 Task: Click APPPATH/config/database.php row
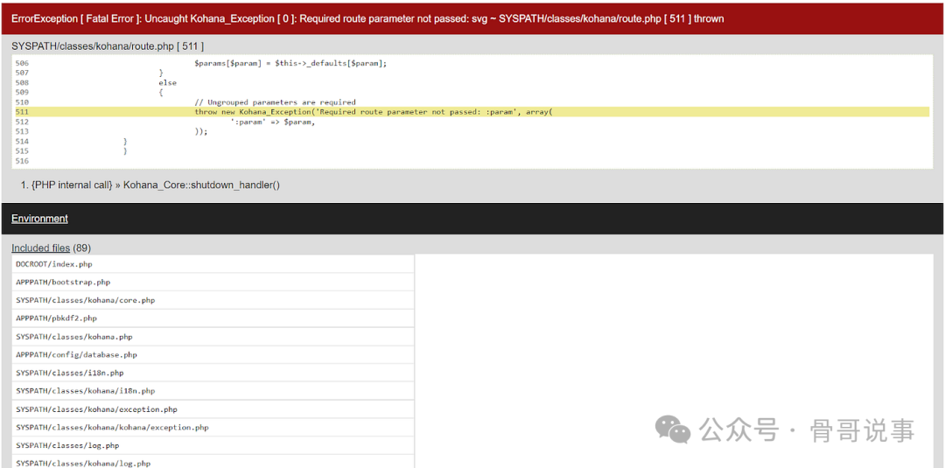click(213, 355)
